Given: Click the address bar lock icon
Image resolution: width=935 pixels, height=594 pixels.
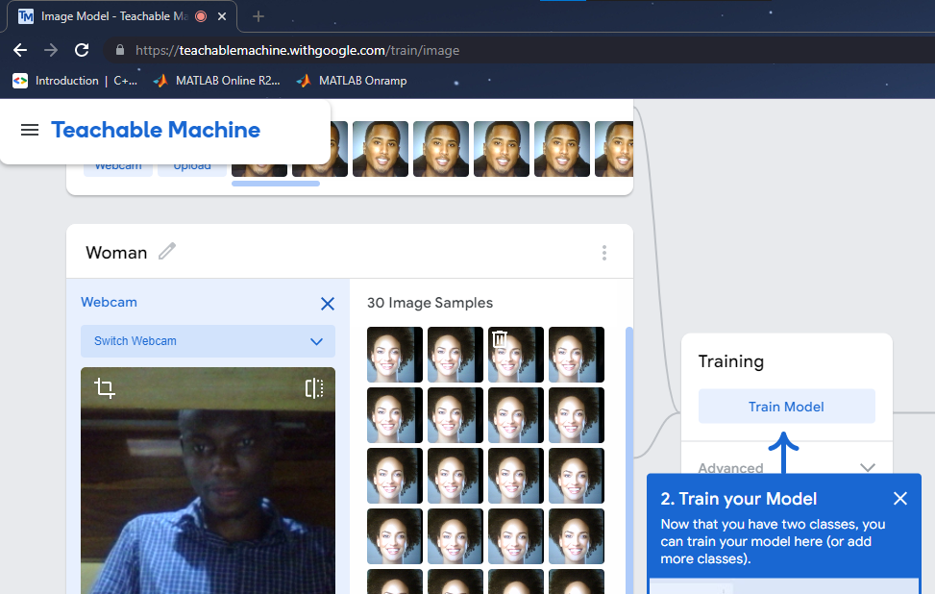Looking at the screenshot, I should coord(120,50).
